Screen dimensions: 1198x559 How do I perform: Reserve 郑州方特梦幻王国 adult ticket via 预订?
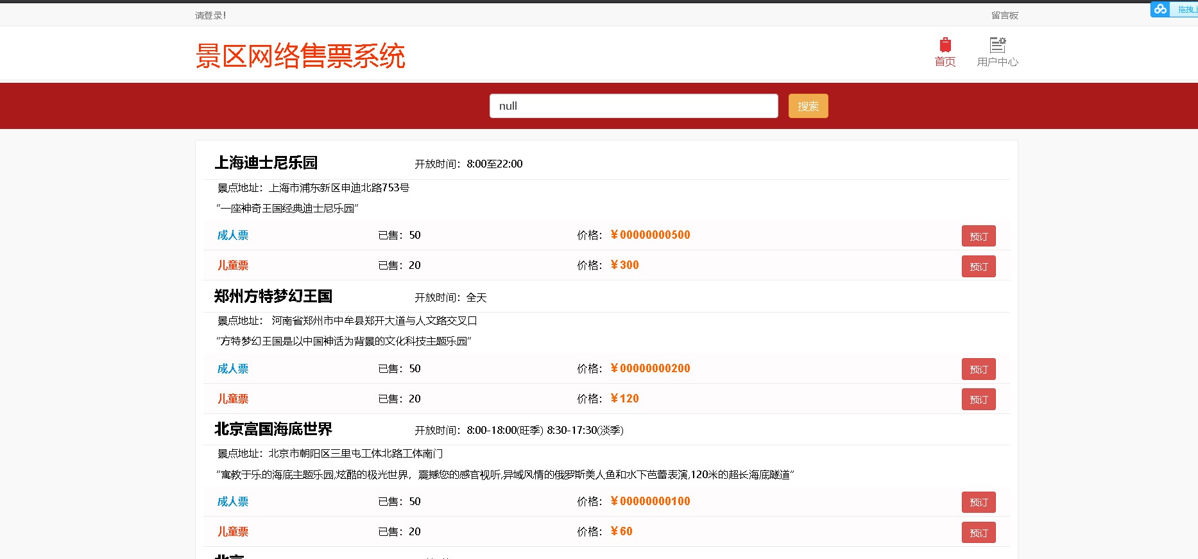point(978,369)
